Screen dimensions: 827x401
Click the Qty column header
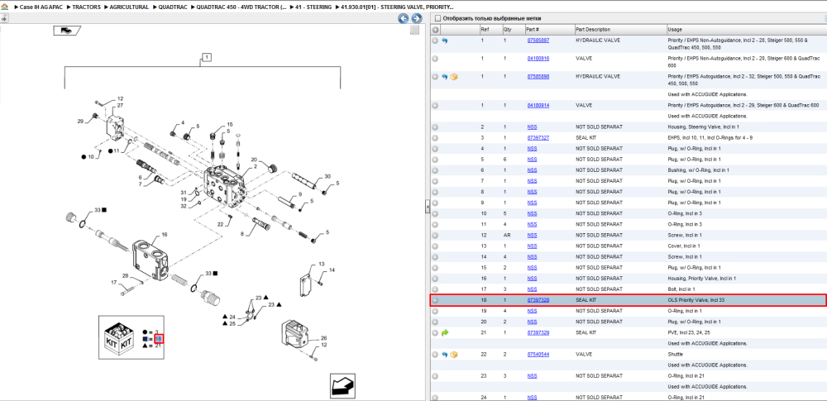coord(513,30)
